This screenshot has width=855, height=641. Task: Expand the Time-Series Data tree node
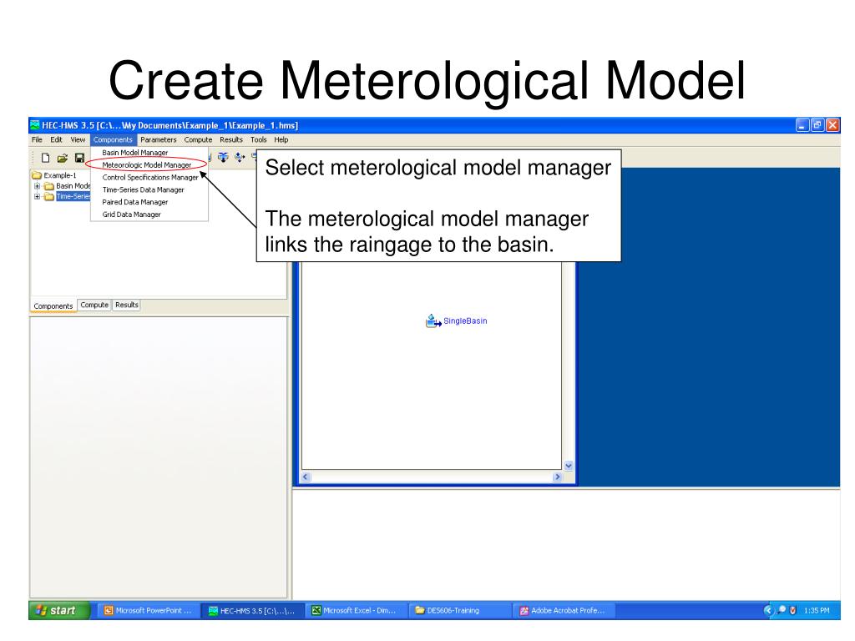(x=37, y=197)
